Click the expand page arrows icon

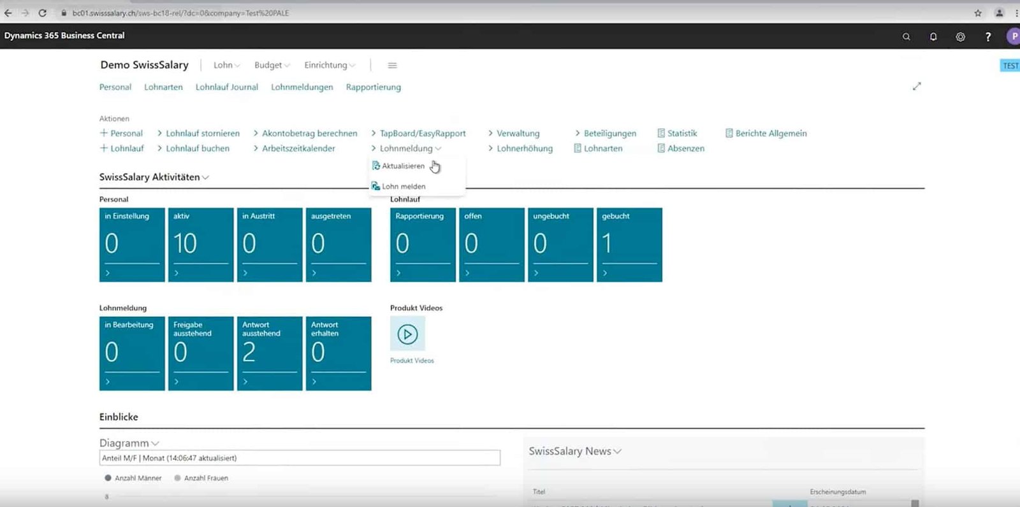coord(917,86)
